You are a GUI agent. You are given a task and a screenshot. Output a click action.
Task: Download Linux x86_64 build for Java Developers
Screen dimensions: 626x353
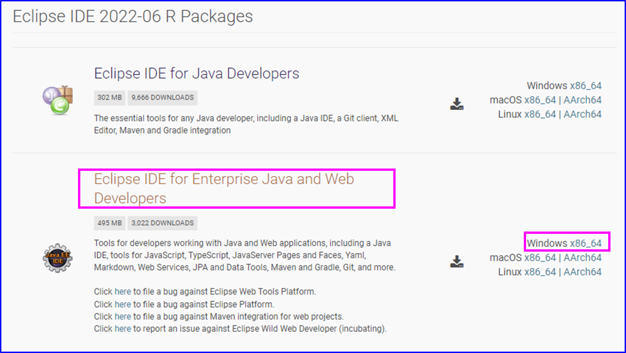click(540, 114)
